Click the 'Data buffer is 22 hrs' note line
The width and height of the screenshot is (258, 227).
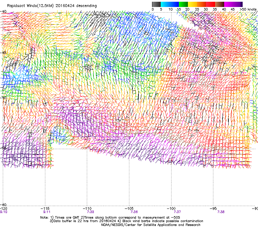(126, 221)
